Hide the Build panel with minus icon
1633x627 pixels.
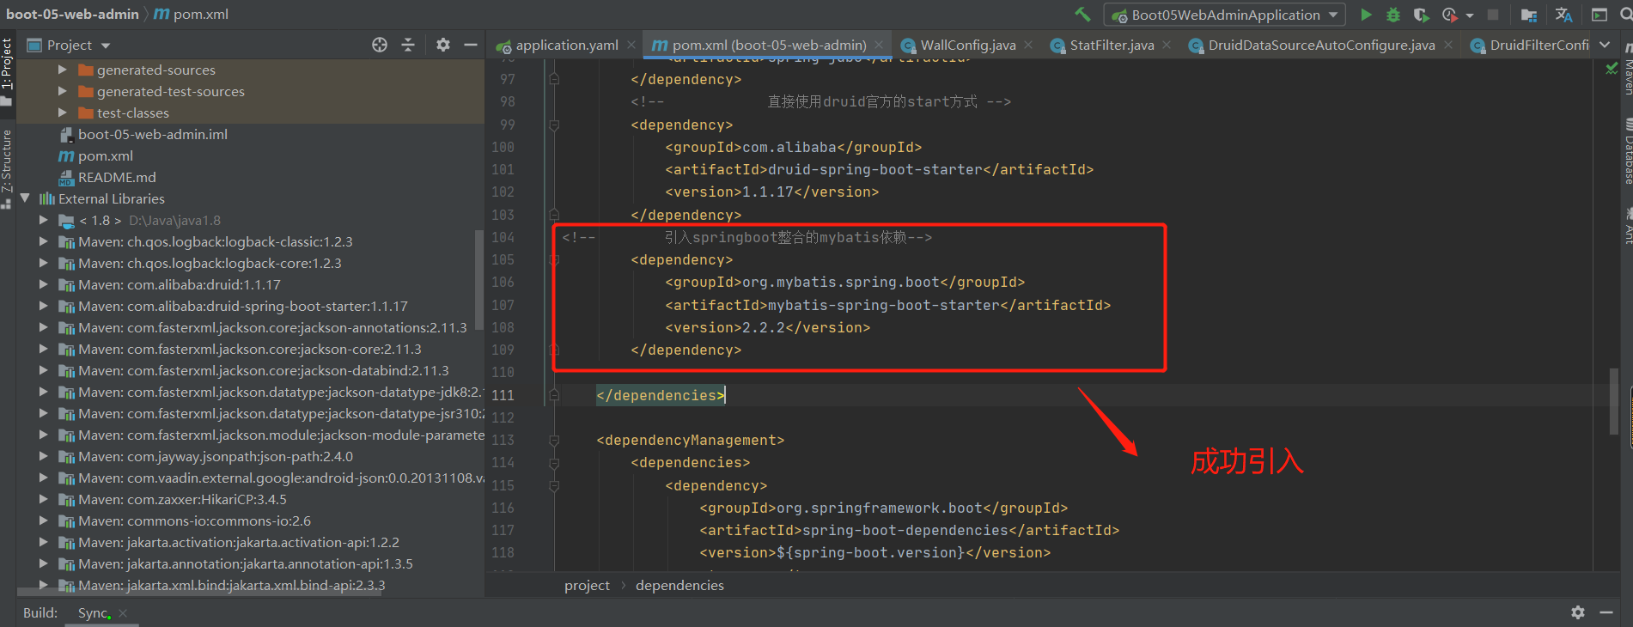point(1606,612)
